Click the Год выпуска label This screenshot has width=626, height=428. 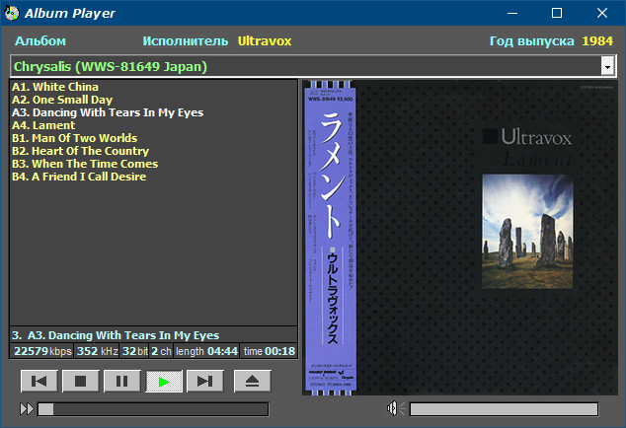click(532, 41)
